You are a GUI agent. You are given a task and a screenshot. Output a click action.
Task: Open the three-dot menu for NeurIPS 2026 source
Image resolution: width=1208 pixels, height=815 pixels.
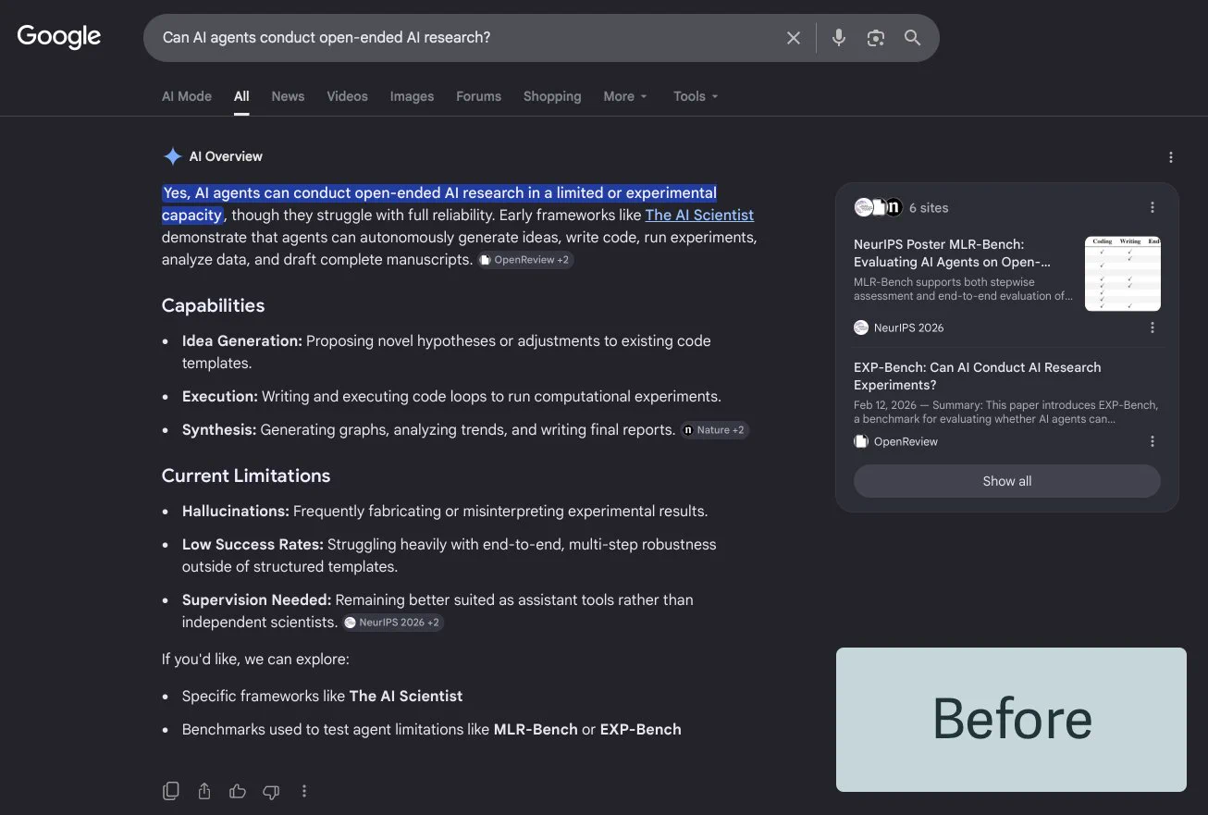1153,327
